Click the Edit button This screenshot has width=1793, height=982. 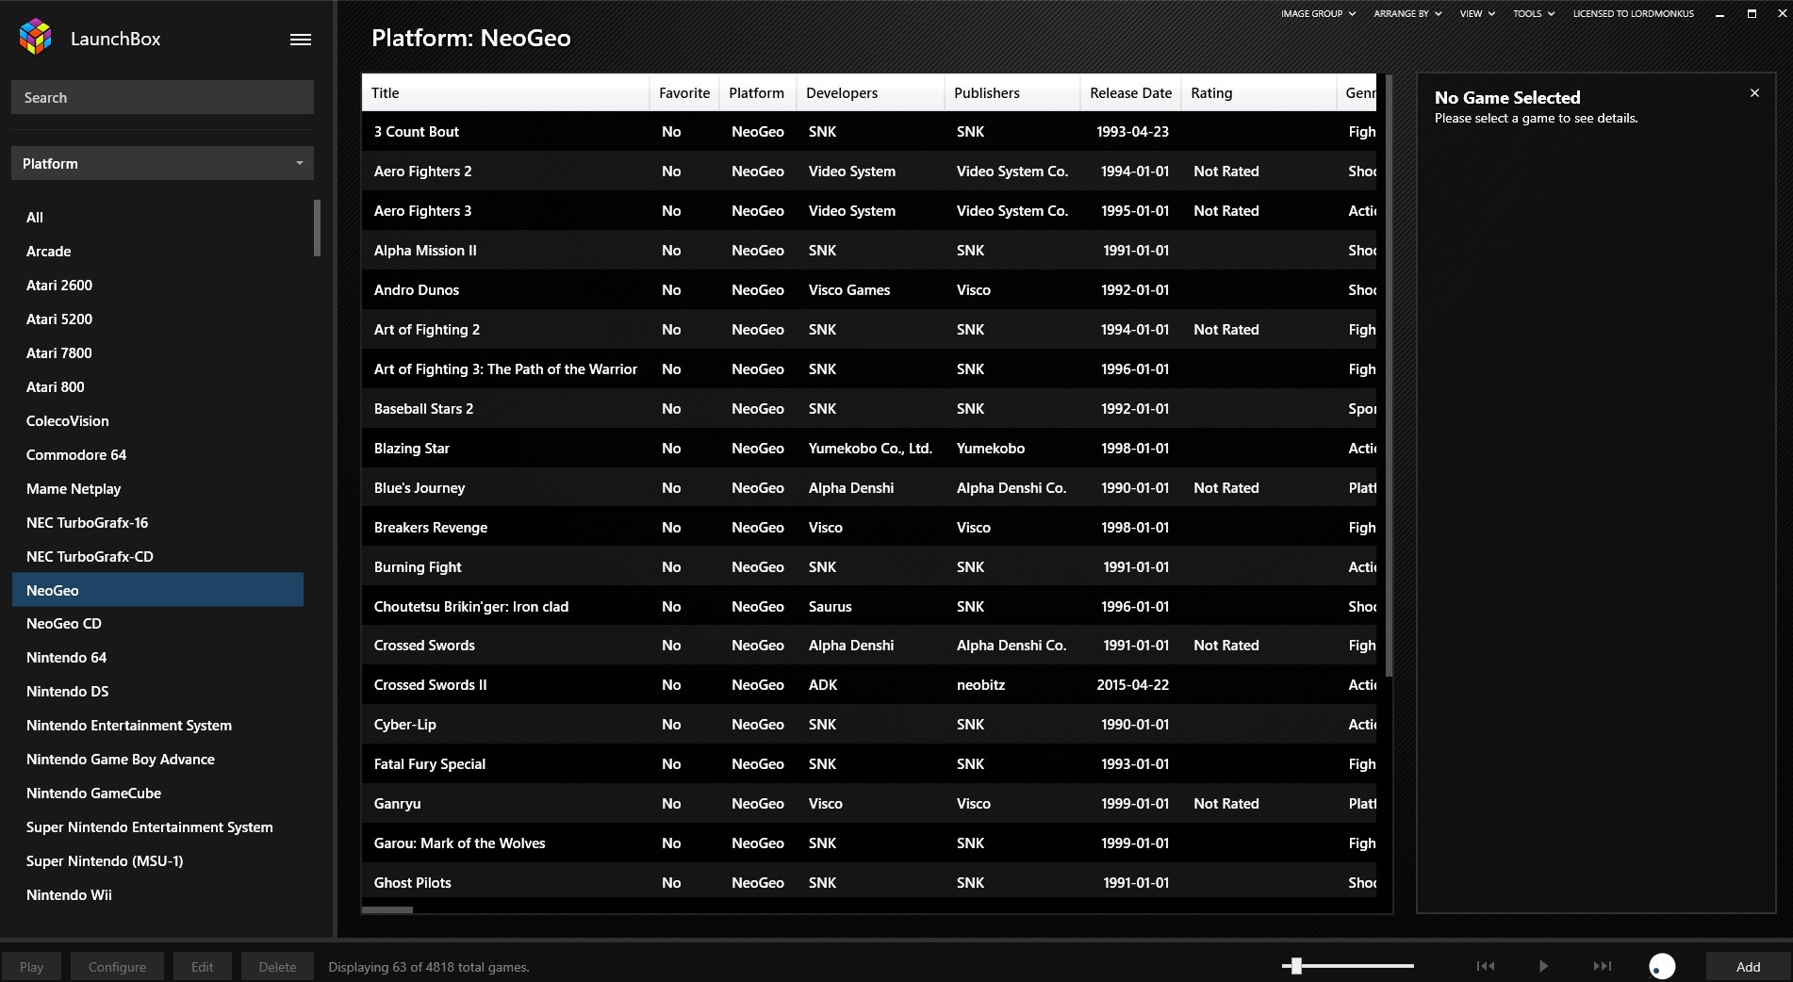coord(202,967)
